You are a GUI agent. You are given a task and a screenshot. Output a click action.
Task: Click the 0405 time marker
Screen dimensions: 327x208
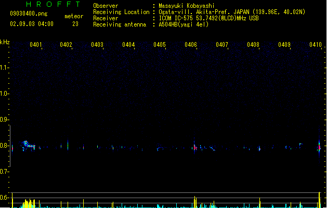160,45
